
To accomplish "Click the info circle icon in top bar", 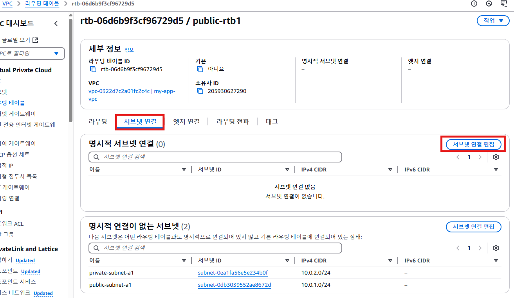I will 474,4.
